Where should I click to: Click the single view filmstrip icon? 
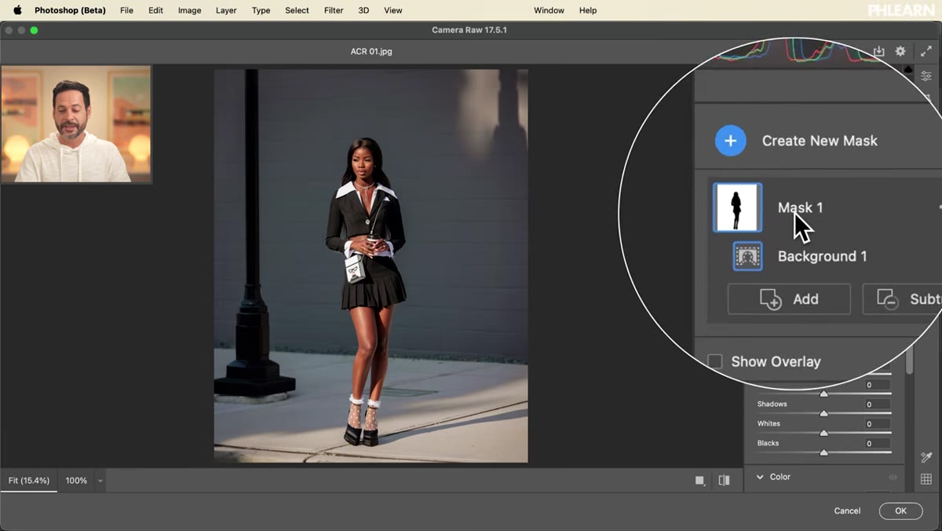coord(699,480)
